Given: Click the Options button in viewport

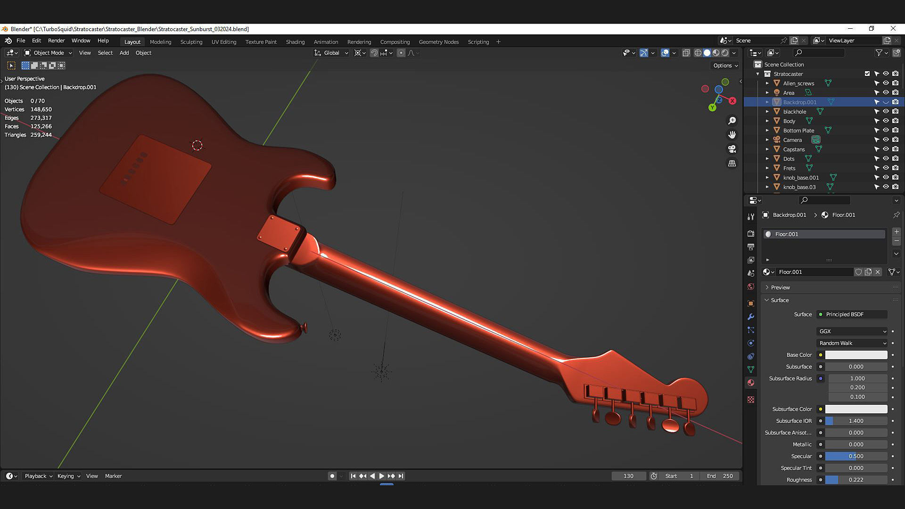Looking at the screenshot, I should pyautogui.click(x=725, y=66).
